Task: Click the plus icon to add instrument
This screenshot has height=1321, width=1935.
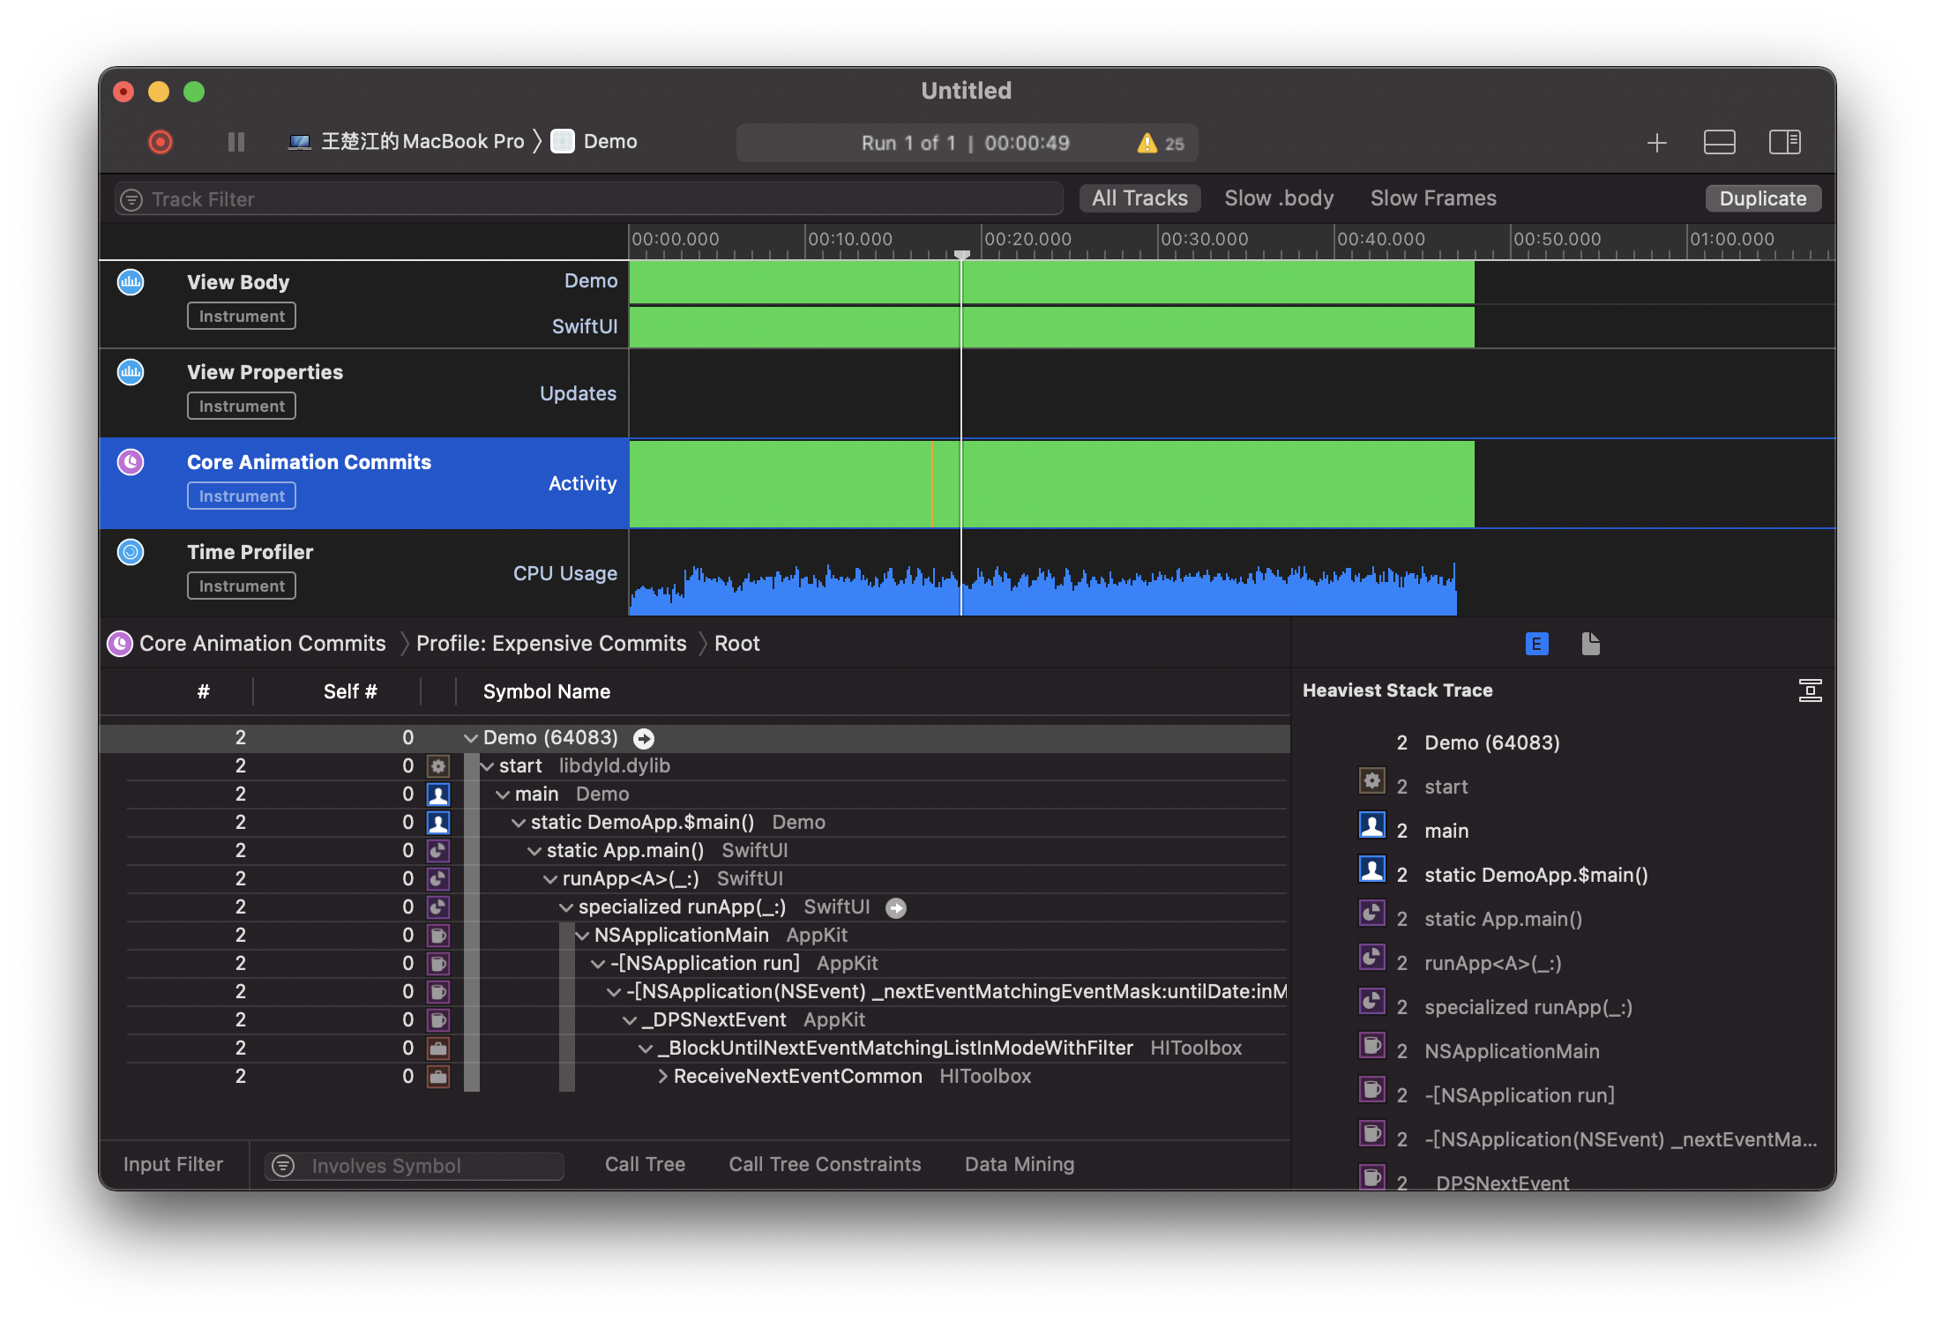Action: pos(1656,143)
